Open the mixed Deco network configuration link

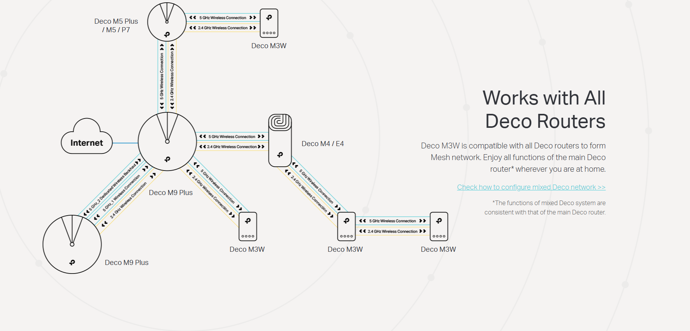pos(531,187)
